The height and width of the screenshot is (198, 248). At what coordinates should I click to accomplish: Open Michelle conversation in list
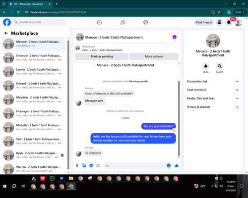tap(34, 127)
